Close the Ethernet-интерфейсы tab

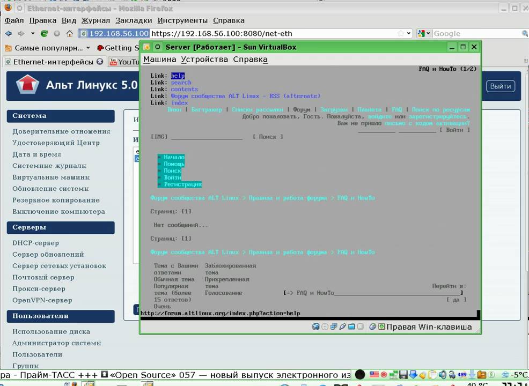pos(100,62)
